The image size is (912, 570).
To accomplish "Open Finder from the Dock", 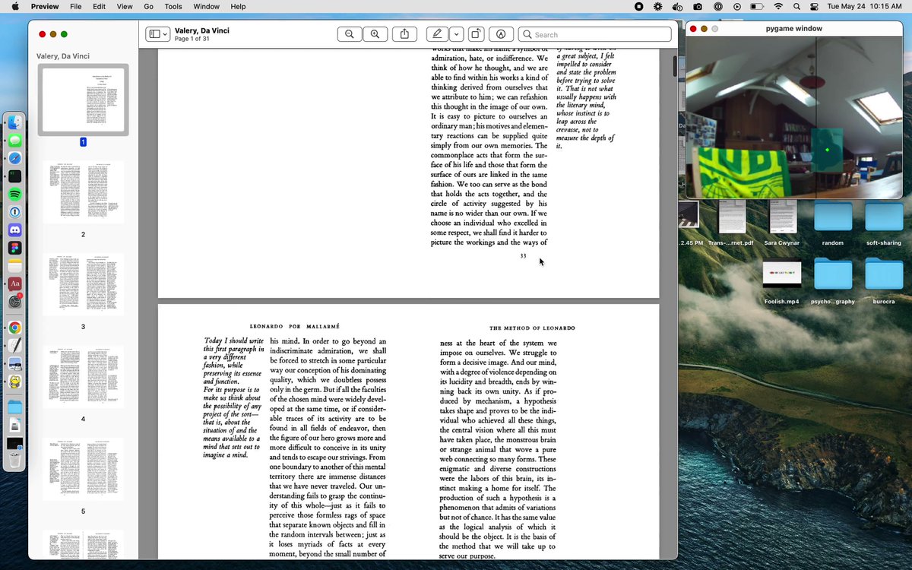I will coord(14,123).
